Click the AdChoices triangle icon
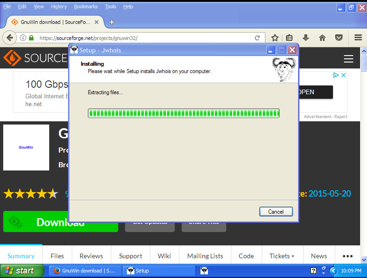367x278 pixels. (x=336, y=75)
